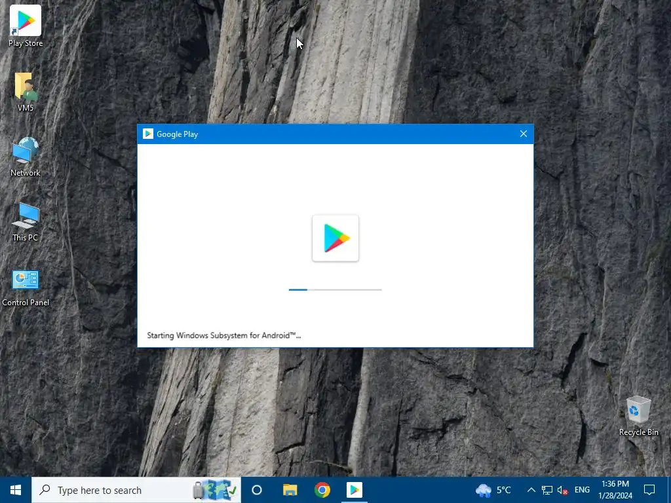Open the Play Store desktop shortcut
Screen dimensions: 671x503
(x=26, y=26)
